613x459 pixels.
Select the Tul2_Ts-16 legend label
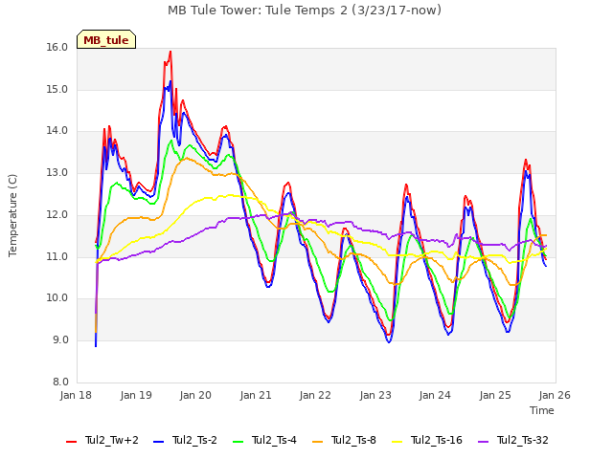point(437,440)
